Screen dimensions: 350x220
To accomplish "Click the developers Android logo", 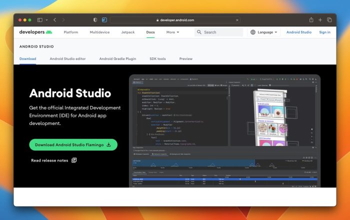I will tap(35, 32).
